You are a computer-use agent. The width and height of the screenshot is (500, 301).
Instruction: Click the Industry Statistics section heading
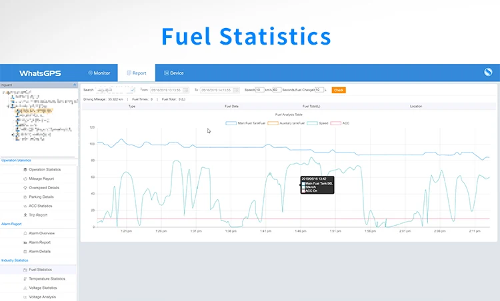pyautogui.click(x=15, y=260)
